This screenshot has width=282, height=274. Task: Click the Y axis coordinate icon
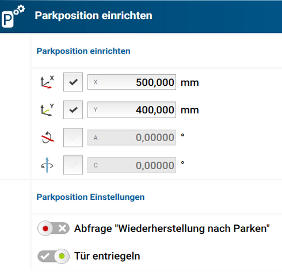pos(47,110)
